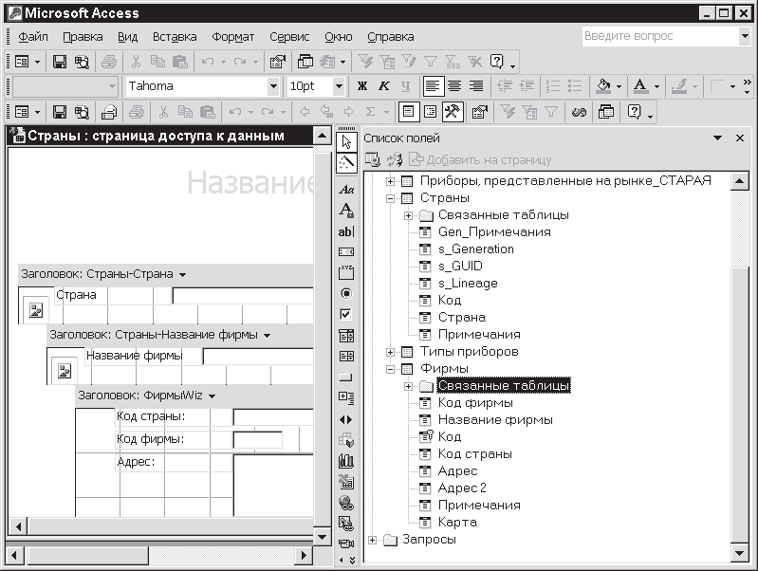Click the control wizards wand icon
Image resolution: width=758 pixels, height=571 pixels.
click(x=346, y=162)
